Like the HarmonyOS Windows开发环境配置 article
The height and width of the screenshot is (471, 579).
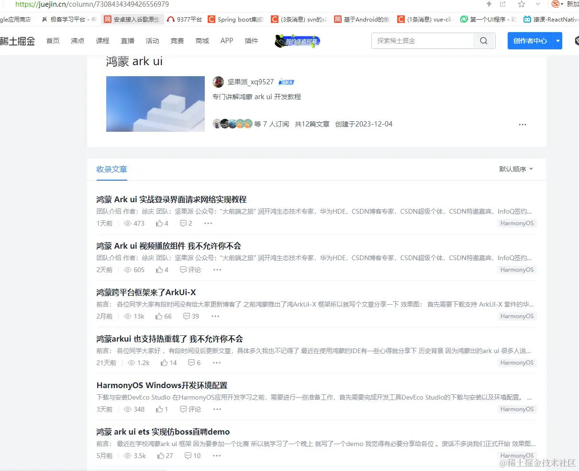tap(159, 409)
